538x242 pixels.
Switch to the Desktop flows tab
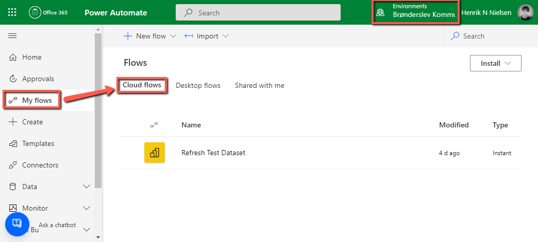pos(198,86)
